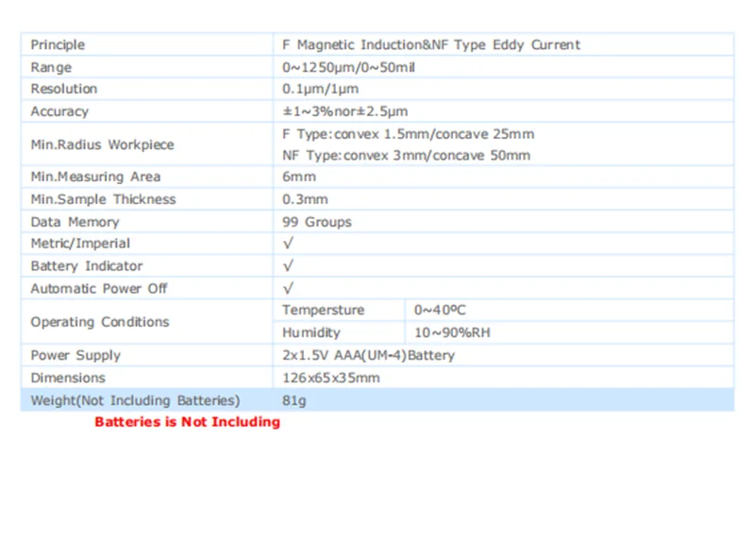Click the Min.Sample Thickness 0.3mm value
Screen dimensions: 755x541
pos(305,199)
